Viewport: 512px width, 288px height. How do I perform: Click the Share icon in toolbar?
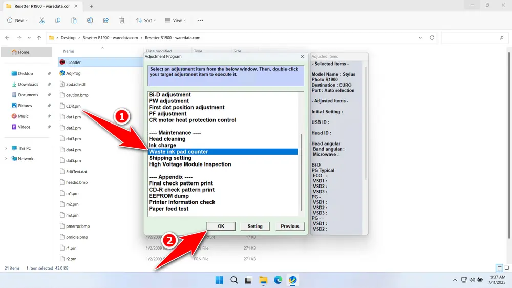tap(106, 20)
